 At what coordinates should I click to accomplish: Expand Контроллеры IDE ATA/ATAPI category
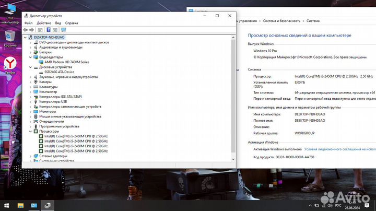(30, 97)
